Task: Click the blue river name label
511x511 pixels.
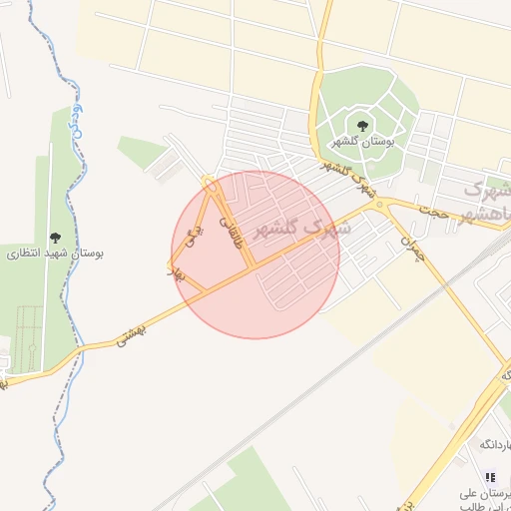Action: (78, 122)
